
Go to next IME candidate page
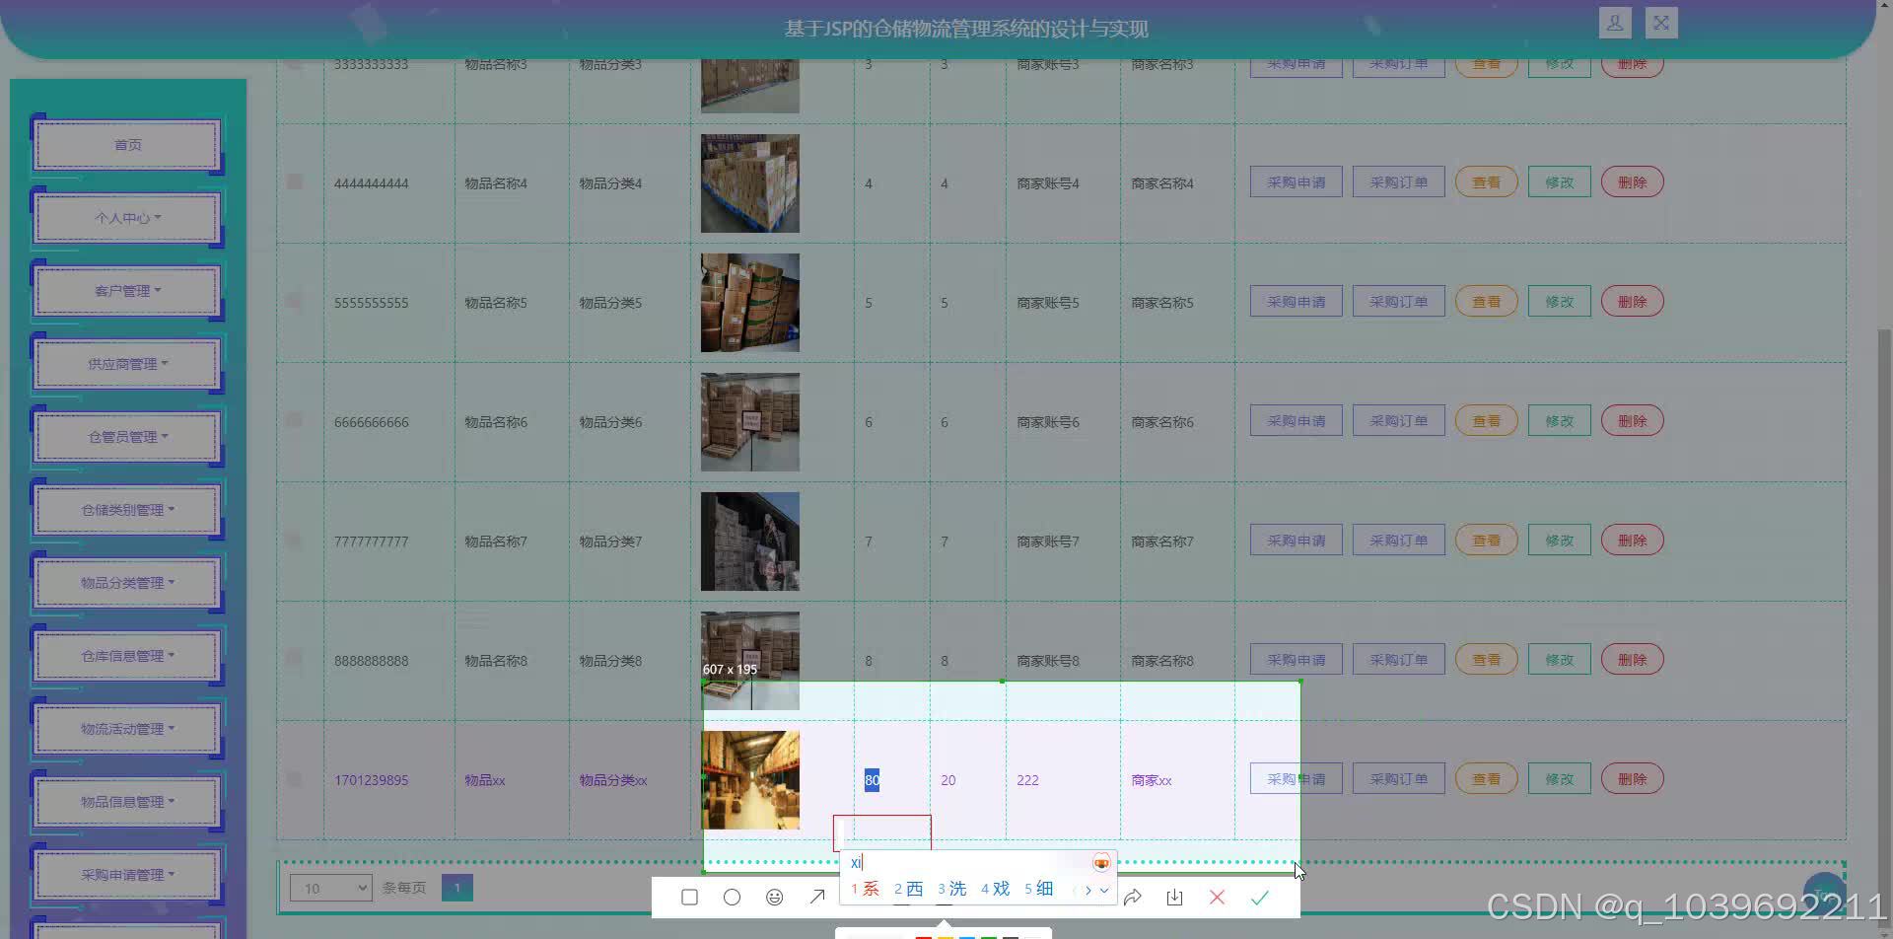(x=1088, y=890)
